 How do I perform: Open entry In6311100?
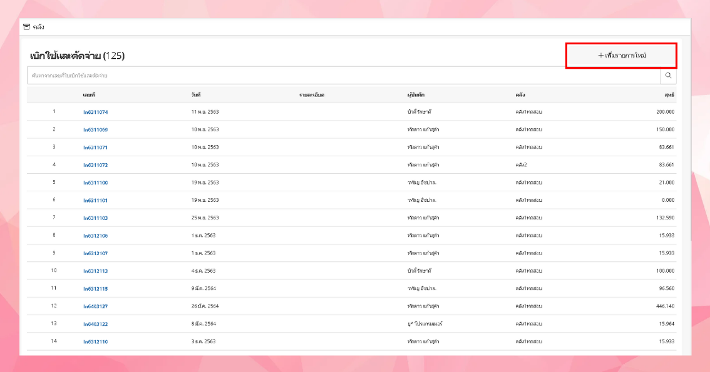(x=95, y=183)
